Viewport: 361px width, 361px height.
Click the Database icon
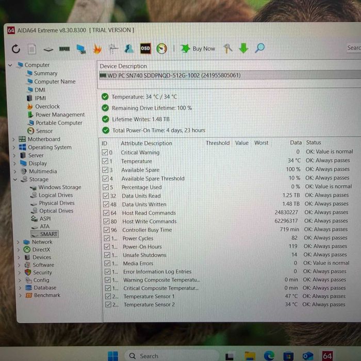click(x=28, y=288)
